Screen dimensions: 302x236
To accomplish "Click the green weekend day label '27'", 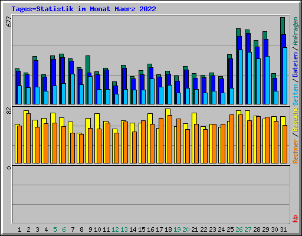I will tap(248, 230).
